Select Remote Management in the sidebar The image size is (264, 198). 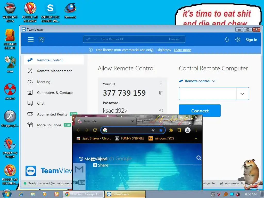(54, 71)
